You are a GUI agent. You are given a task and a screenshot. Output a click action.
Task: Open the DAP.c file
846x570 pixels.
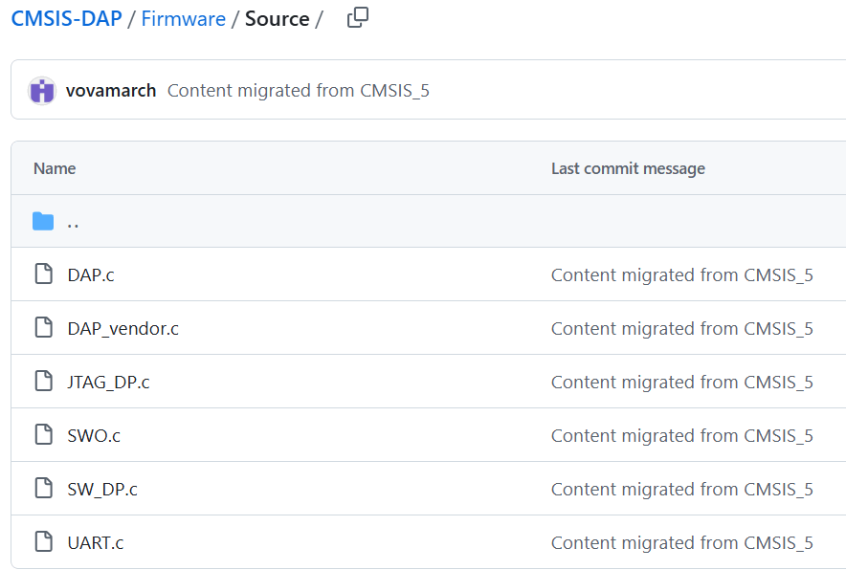tap(91, 274)
